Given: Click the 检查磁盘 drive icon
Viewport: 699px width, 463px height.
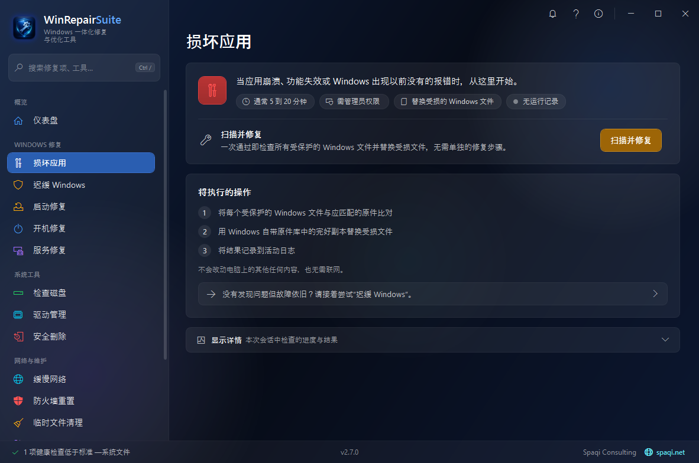Looking at the screenshot, I should click(18, 293).
